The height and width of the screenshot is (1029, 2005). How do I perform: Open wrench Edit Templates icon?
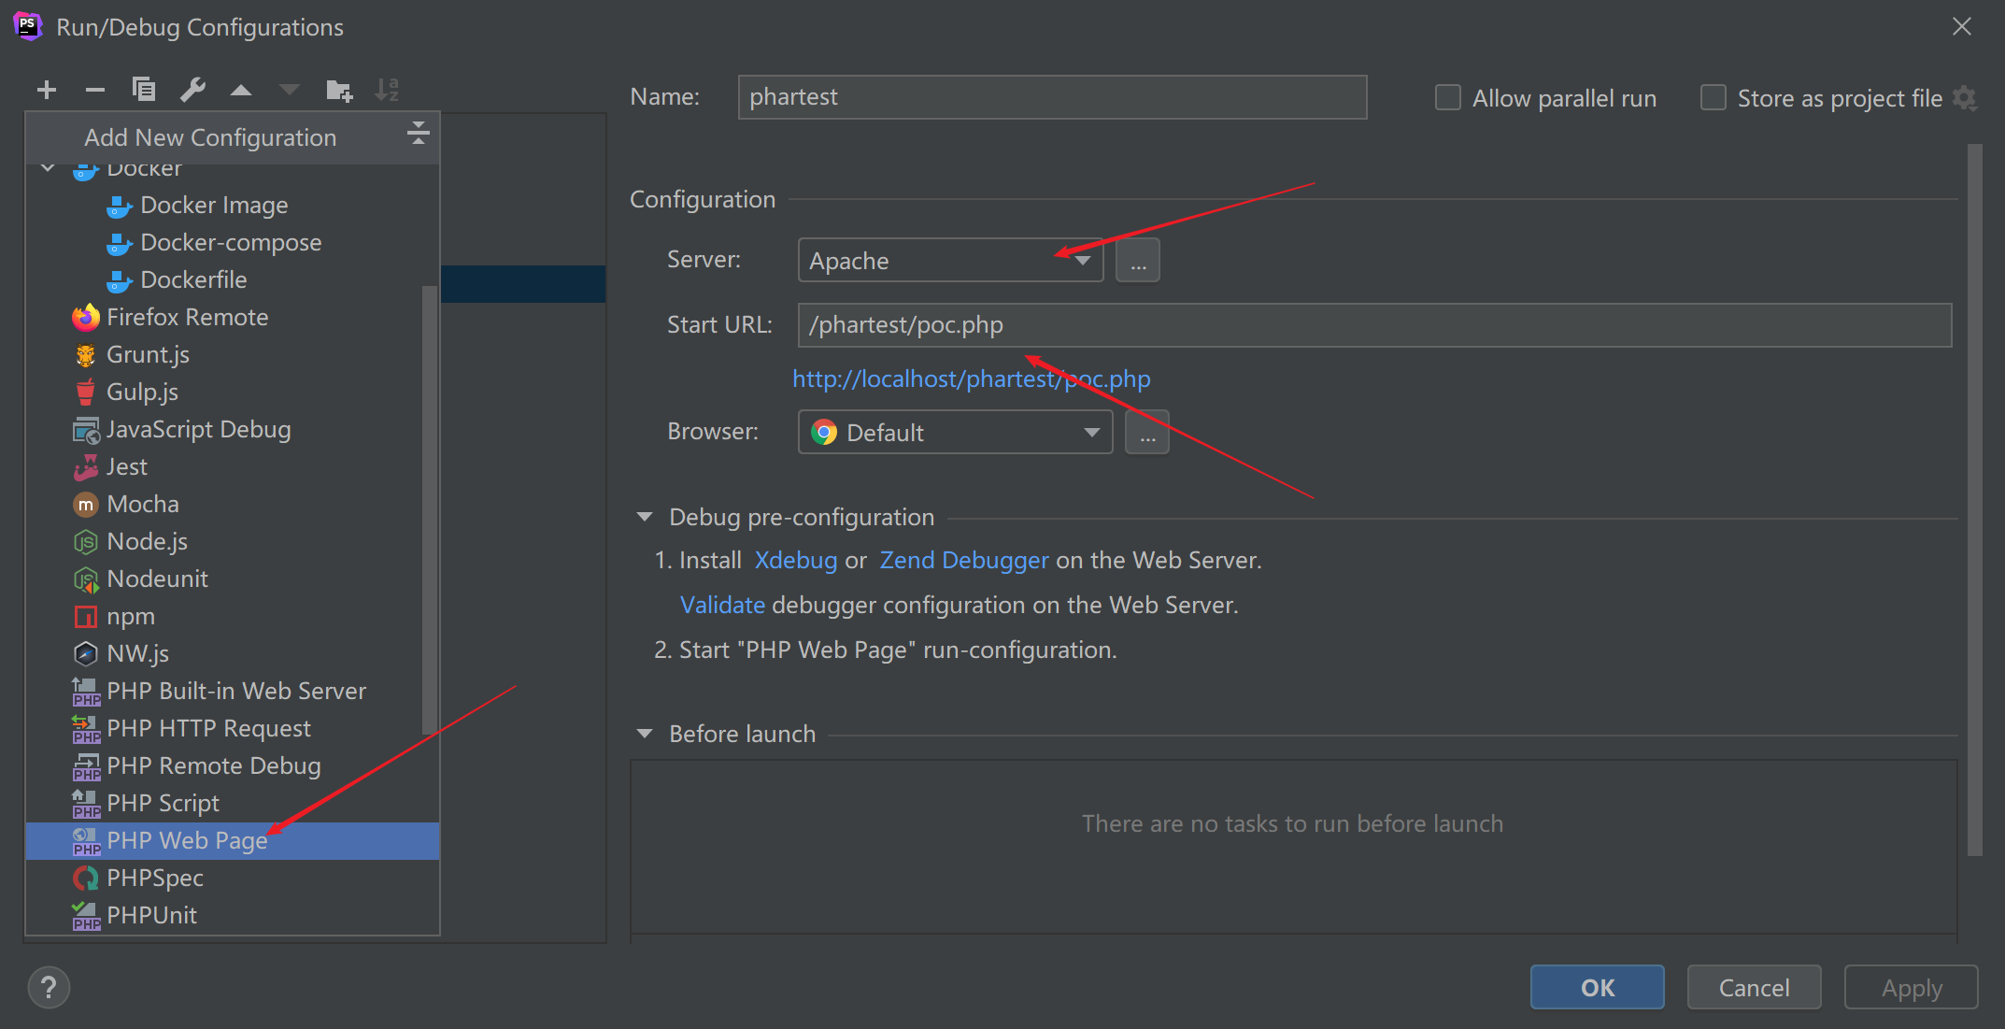pos(192,90)
